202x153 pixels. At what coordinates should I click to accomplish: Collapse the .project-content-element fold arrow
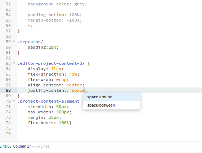(x=14, y=101)
